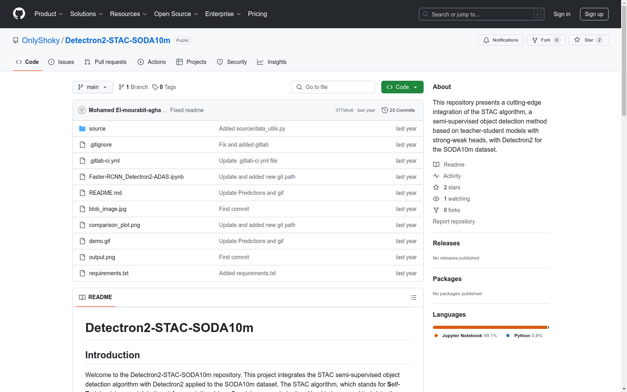Click the search magnifier icon in header
Screen dimensions: 627x392
click(x=426, y=14)
